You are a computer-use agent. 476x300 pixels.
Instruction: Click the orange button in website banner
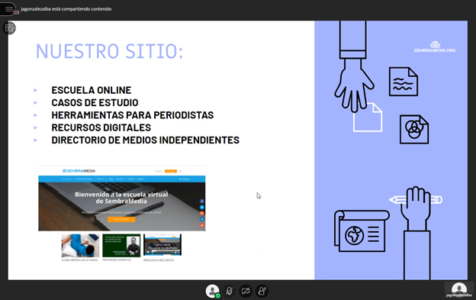(x=121, y=219)
